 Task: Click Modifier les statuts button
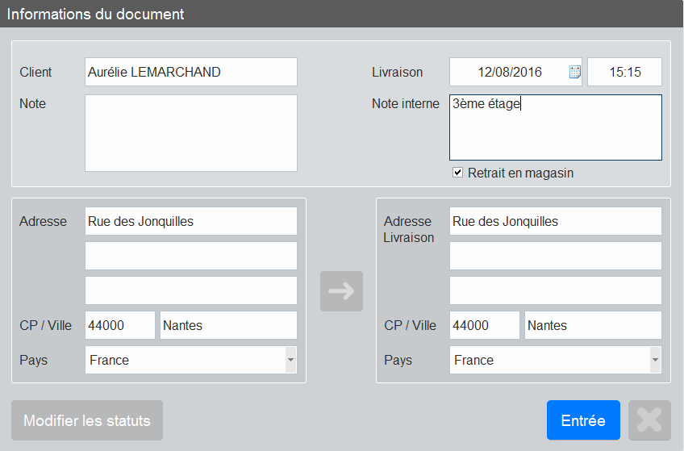(x=87, y=420)
